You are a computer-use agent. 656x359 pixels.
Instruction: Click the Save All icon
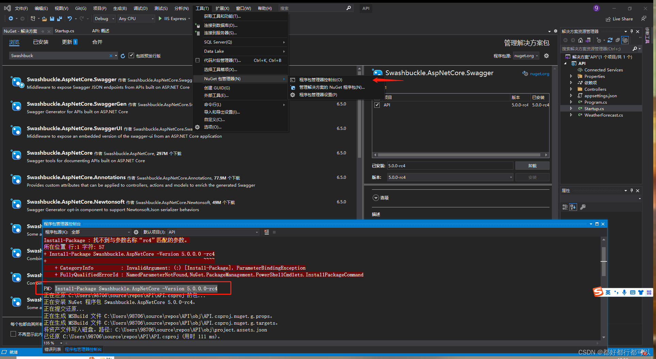[60, 19]
